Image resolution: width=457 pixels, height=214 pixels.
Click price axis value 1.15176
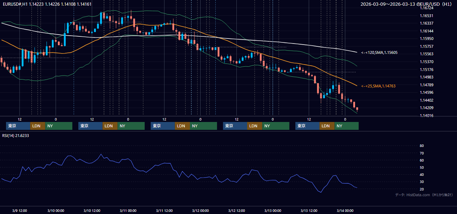(426, 70)
